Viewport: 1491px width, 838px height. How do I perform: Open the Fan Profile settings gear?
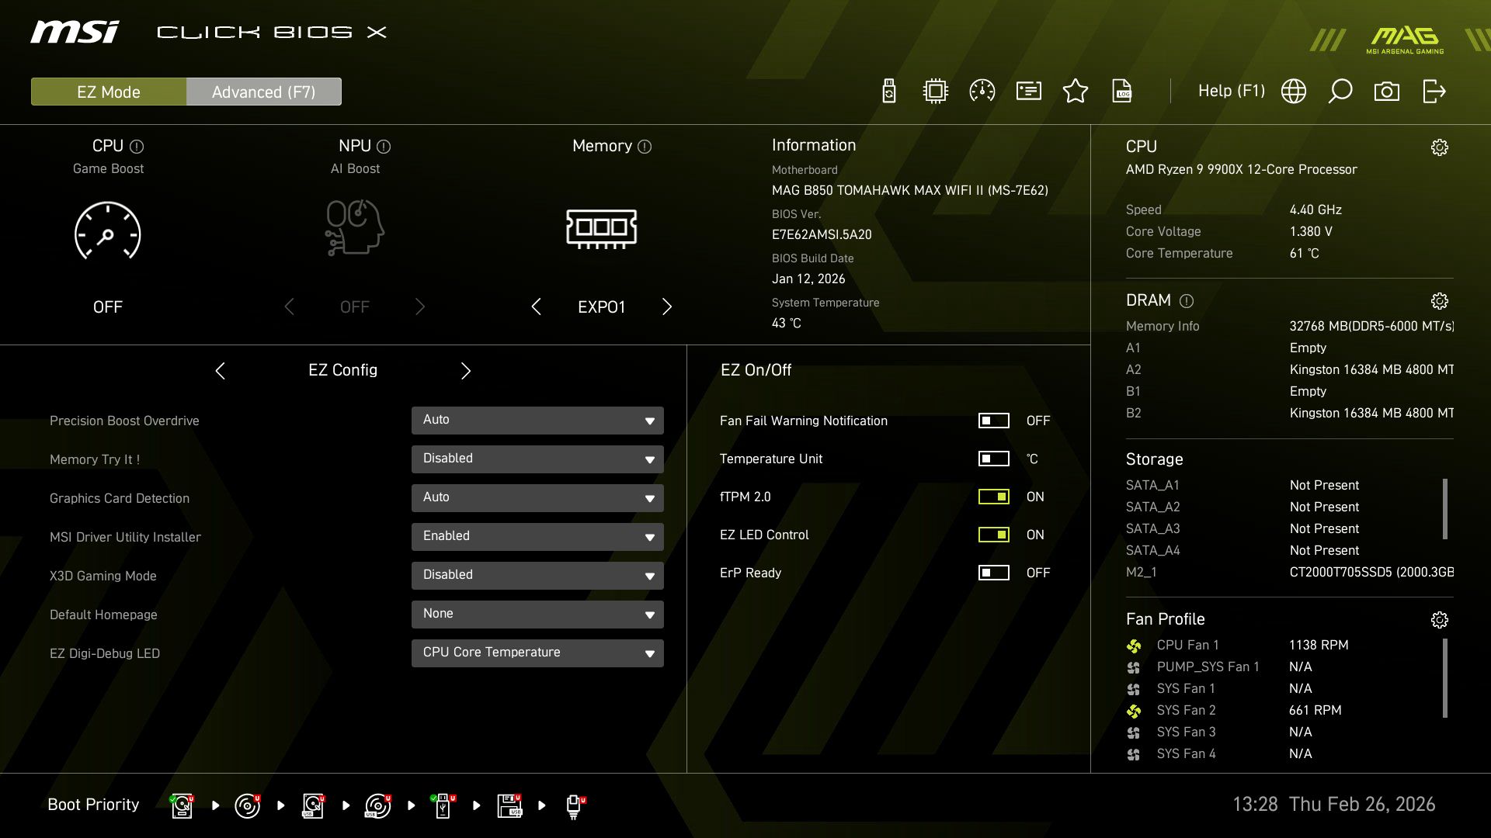pyautogui.click(x=1440, y=619)
